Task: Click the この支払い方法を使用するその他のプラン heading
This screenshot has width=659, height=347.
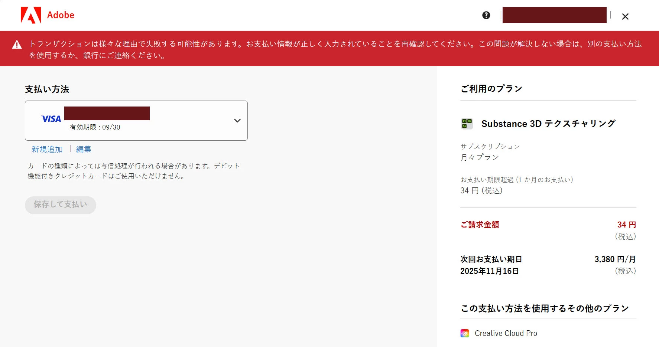Action: 545,308
